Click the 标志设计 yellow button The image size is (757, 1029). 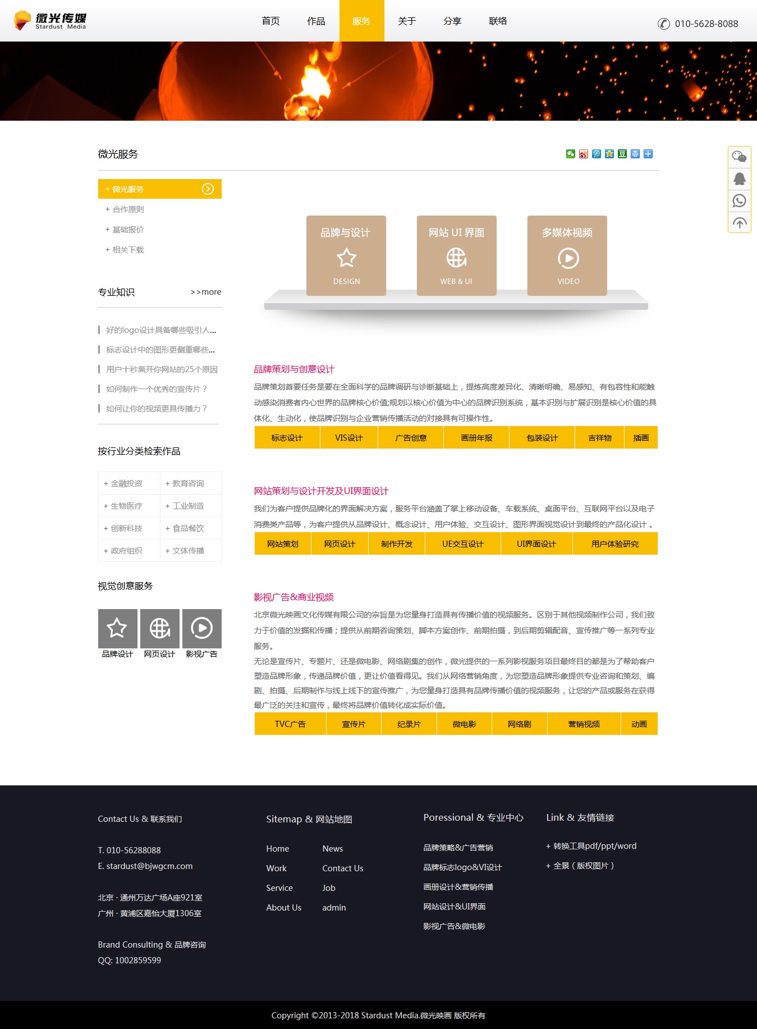(287, 438)
